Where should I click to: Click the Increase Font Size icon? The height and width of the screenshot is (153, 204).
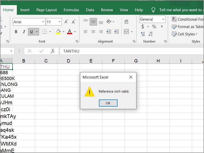tap(66, 22)
